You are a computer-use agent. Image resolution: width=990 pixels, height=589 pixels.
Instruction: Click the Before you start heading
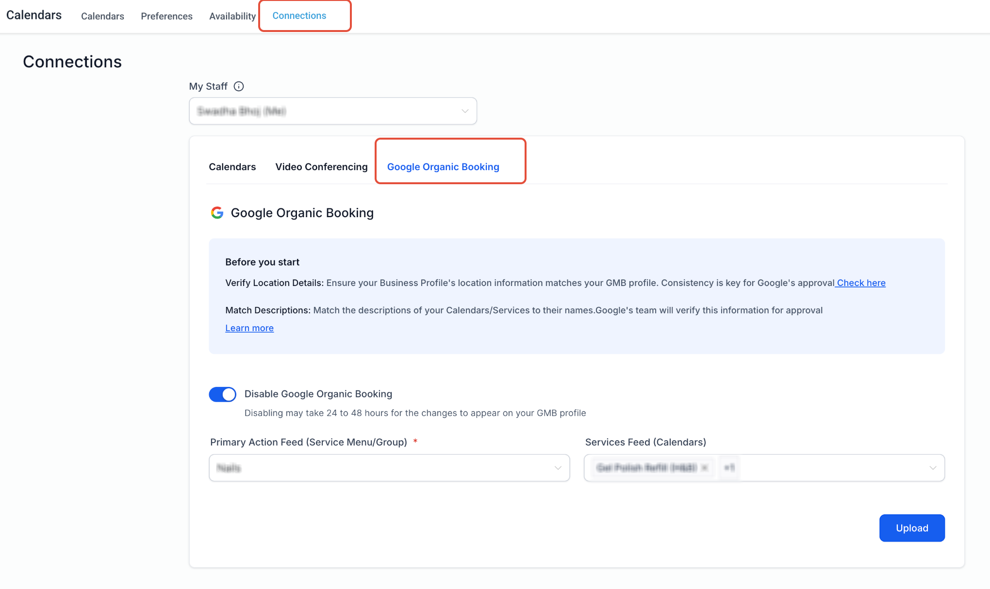(262, 262)
